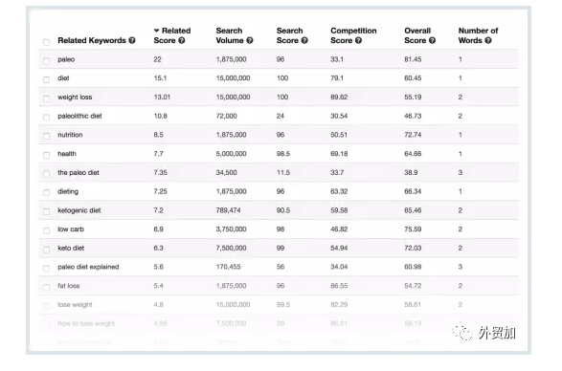Screen dimensions: 562x371
Task: Tick the ketogenic diet checkbox
Action: coord(46,211)
